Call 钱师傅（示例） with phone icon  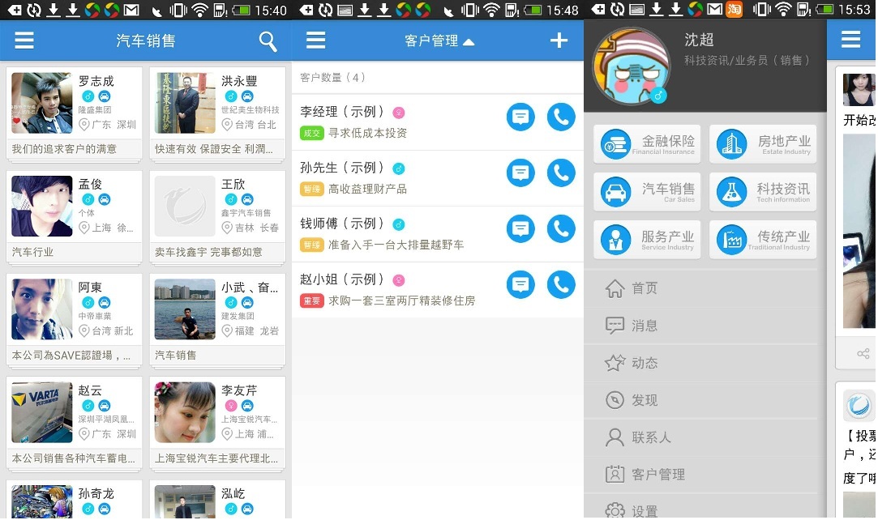(x=560, y=228)
